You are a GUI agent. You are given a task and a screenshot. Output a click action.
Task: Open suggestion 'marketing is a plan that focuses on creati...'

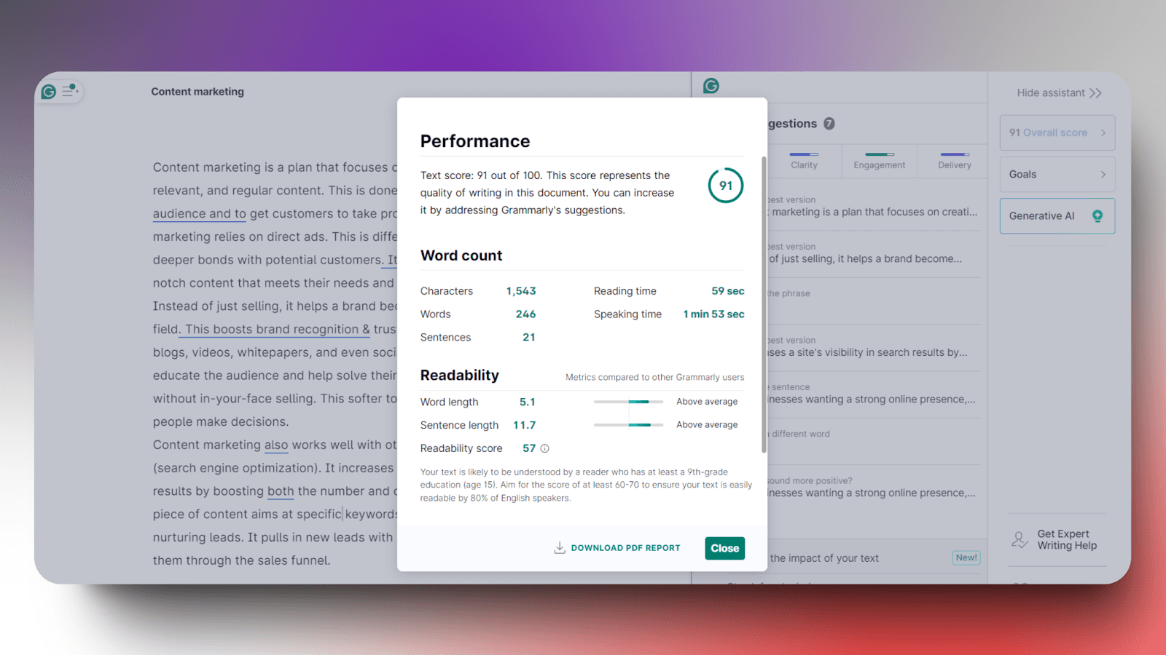tap(873, 207)
